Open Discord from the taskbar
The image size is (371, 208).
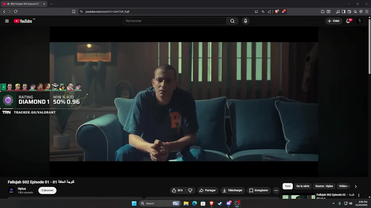tap(229, 203)
